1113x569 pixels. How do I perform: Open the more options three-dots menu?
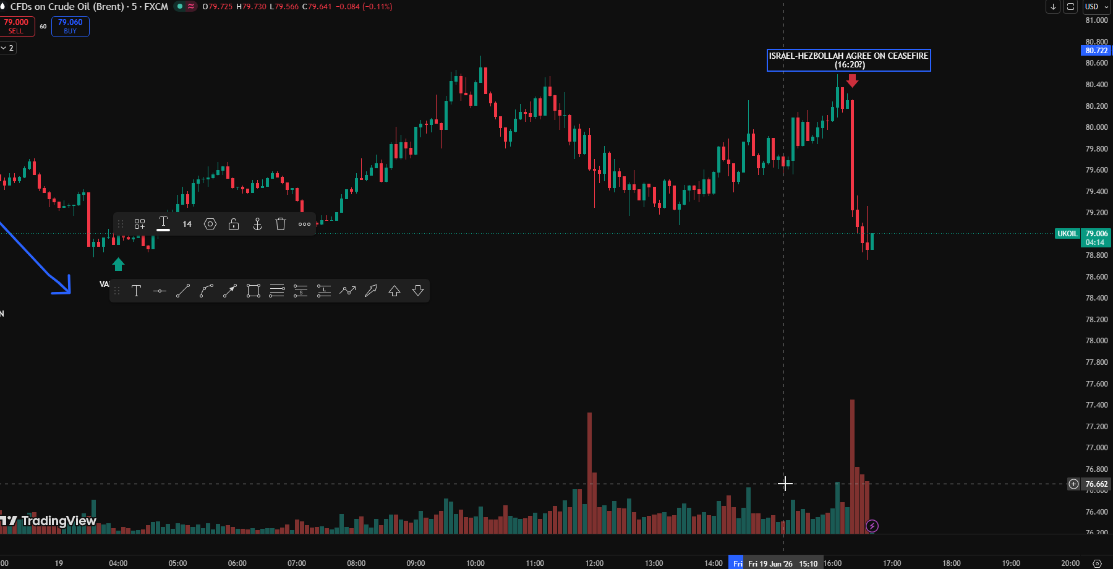(x=304, y=224)
